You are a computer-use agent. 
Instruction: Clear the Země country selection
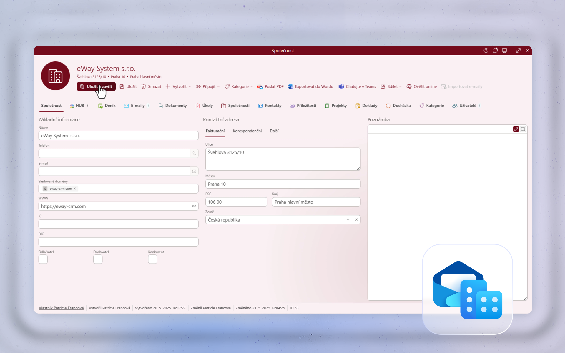[356, 220]
